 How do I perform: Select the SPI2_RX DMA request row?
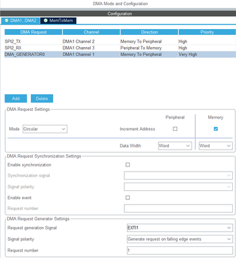[120, 48]
